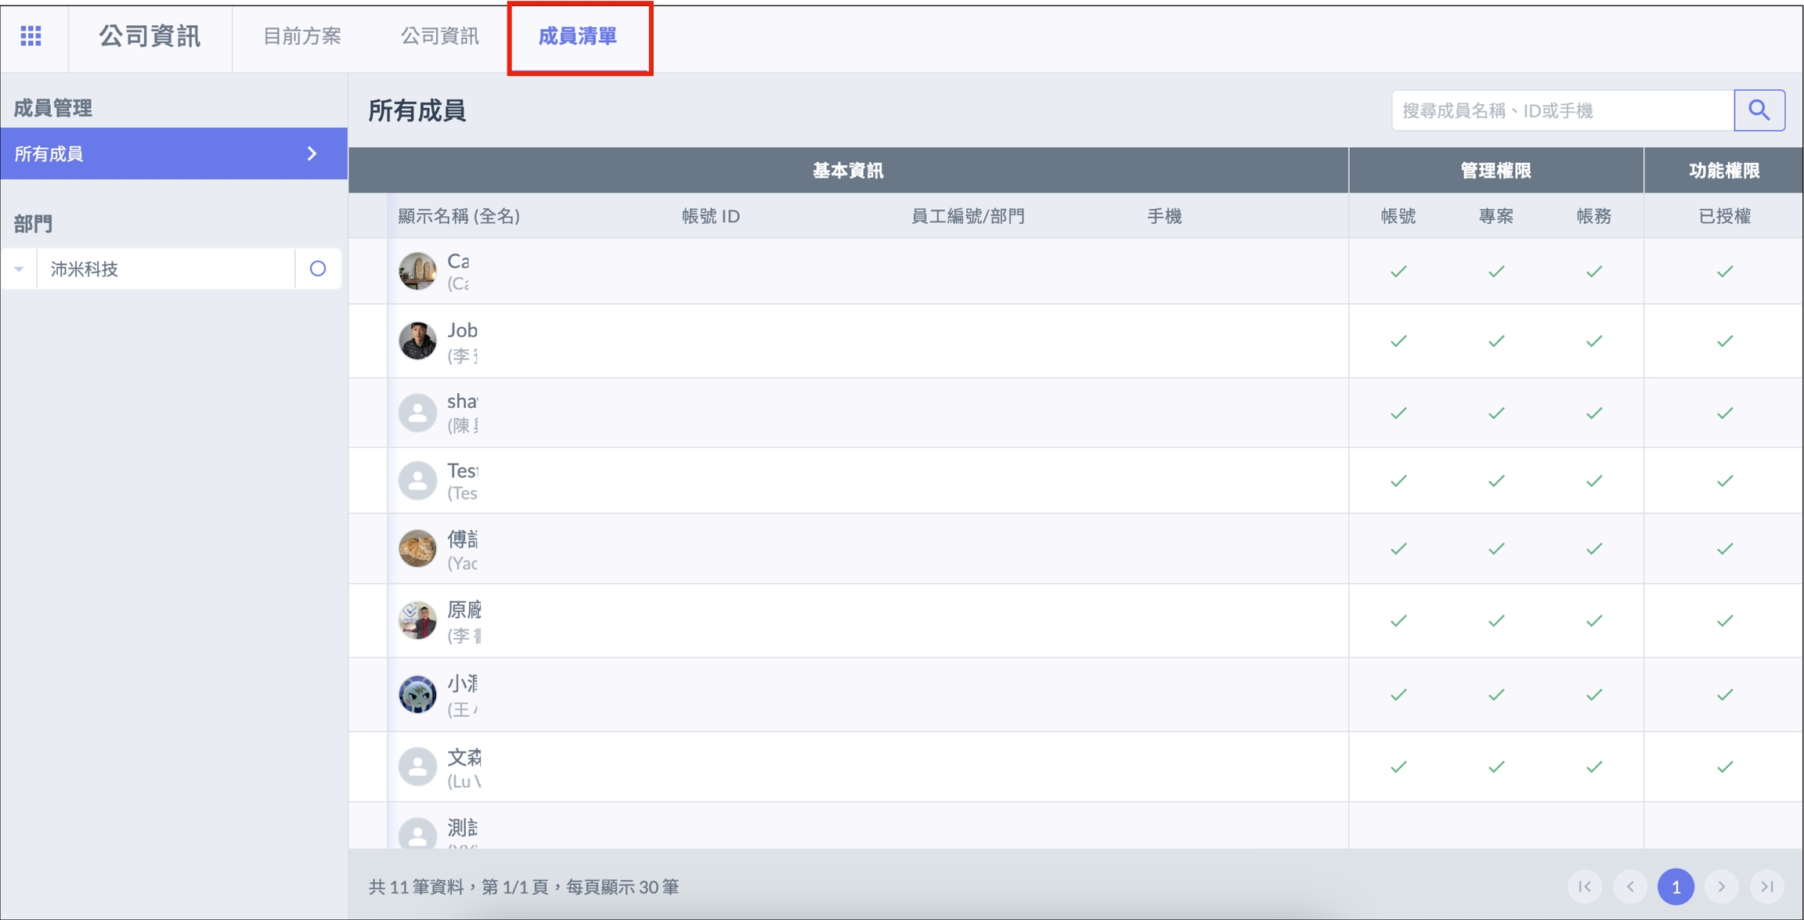Switch to the 公司資訊 tab
Viewport: 1804px width, 920px height.
439,36
